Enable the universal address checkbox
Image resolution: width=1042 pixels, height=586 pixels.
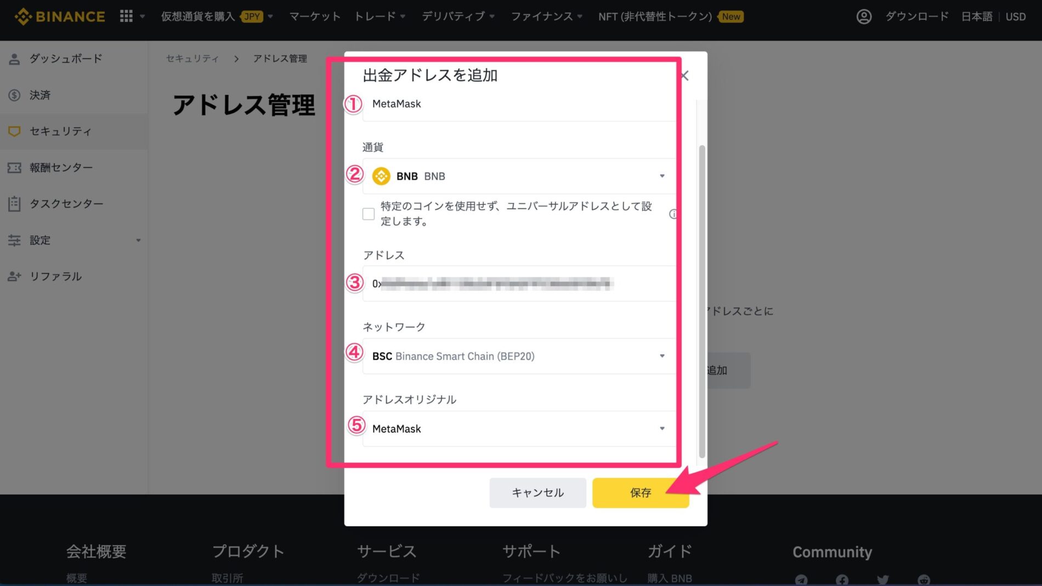coord(369,214)
